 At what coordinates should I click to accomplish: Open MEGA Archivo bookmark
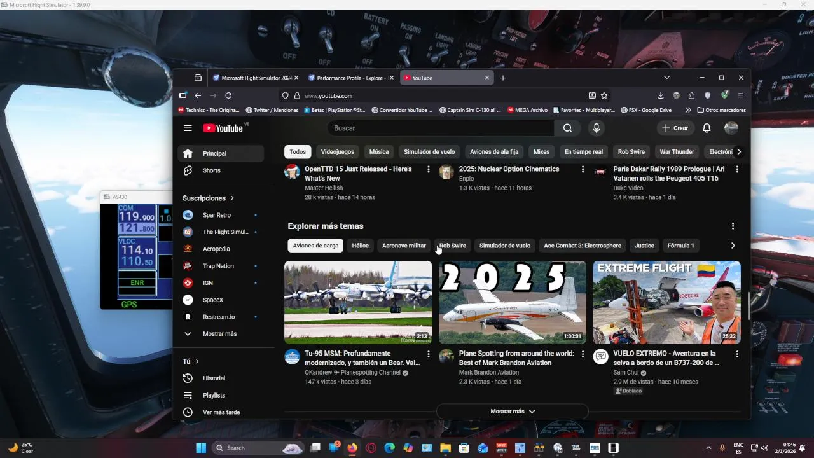[527, 110]
